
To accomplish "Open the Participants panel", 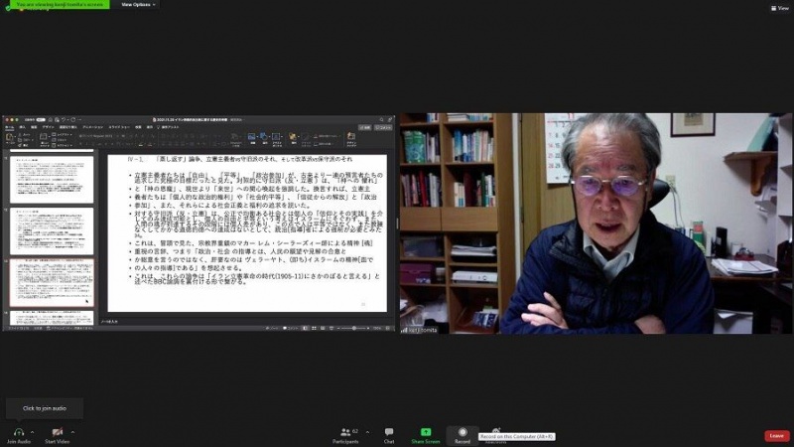I will click(x=345, y=432).
